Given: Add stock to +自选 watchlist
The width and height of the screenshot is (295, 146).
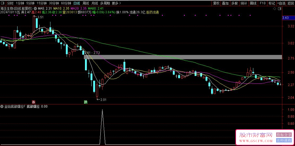Looking at the screenshot, I should coord(281,3).
